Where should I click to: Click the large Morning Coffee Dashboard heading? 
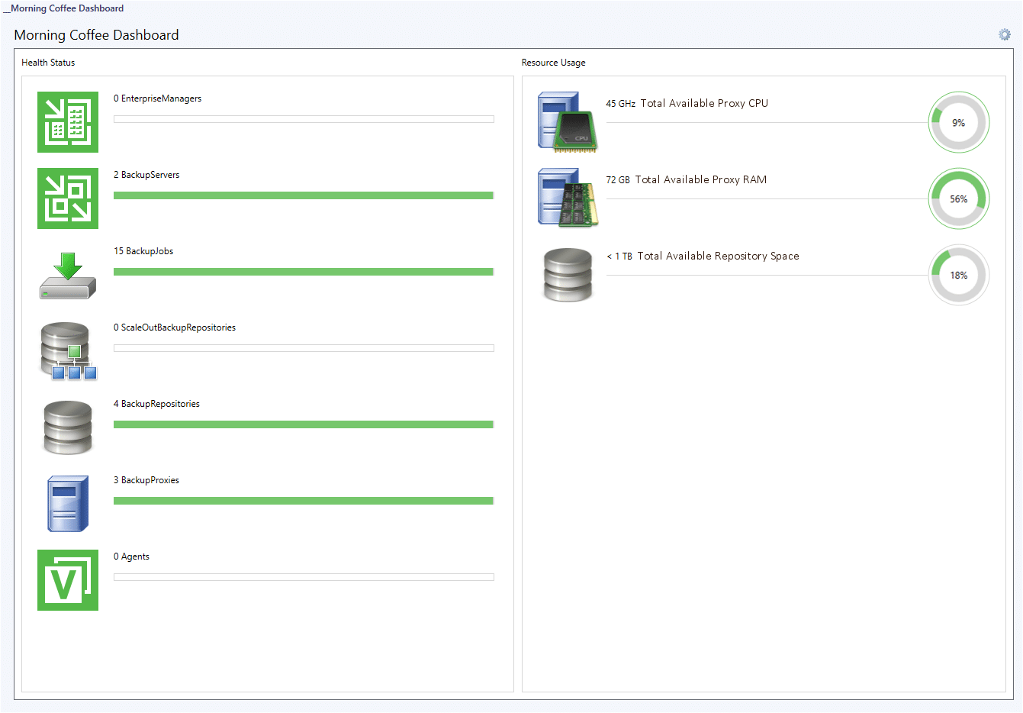coord(96,35)
